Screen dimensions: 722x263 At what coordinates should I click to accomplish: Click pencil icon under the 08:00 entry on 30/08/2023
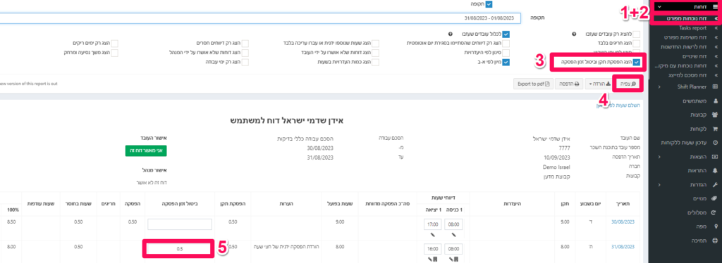coord(453,235)
